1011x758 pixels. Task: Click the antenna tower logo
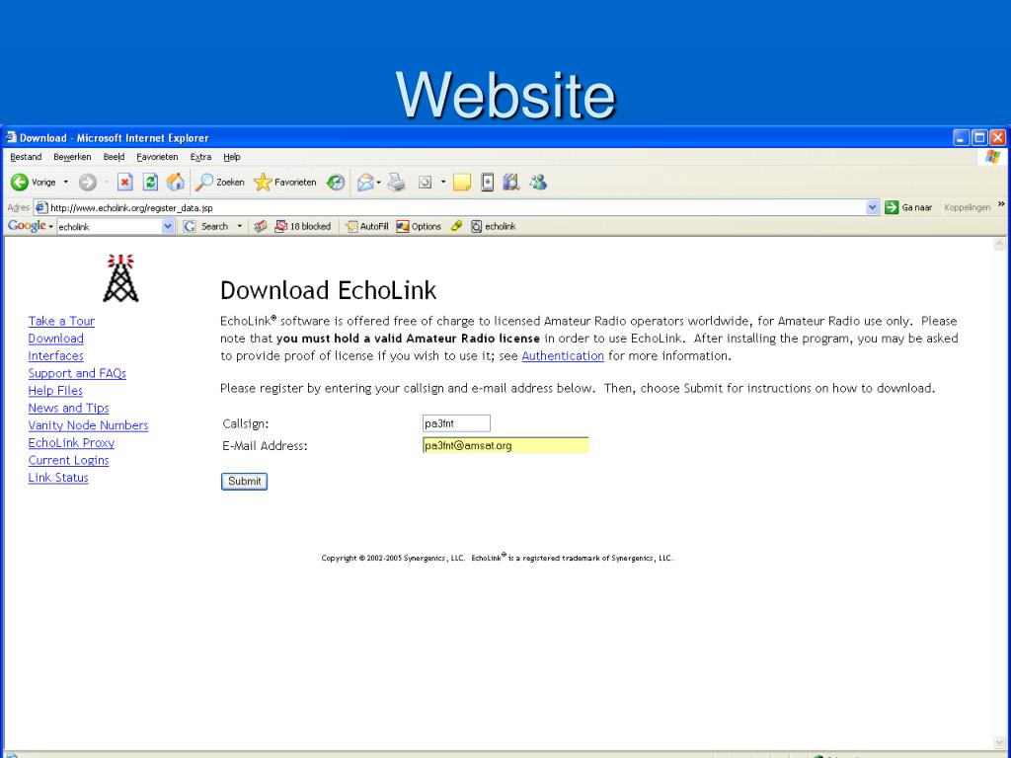click(120, 277)
